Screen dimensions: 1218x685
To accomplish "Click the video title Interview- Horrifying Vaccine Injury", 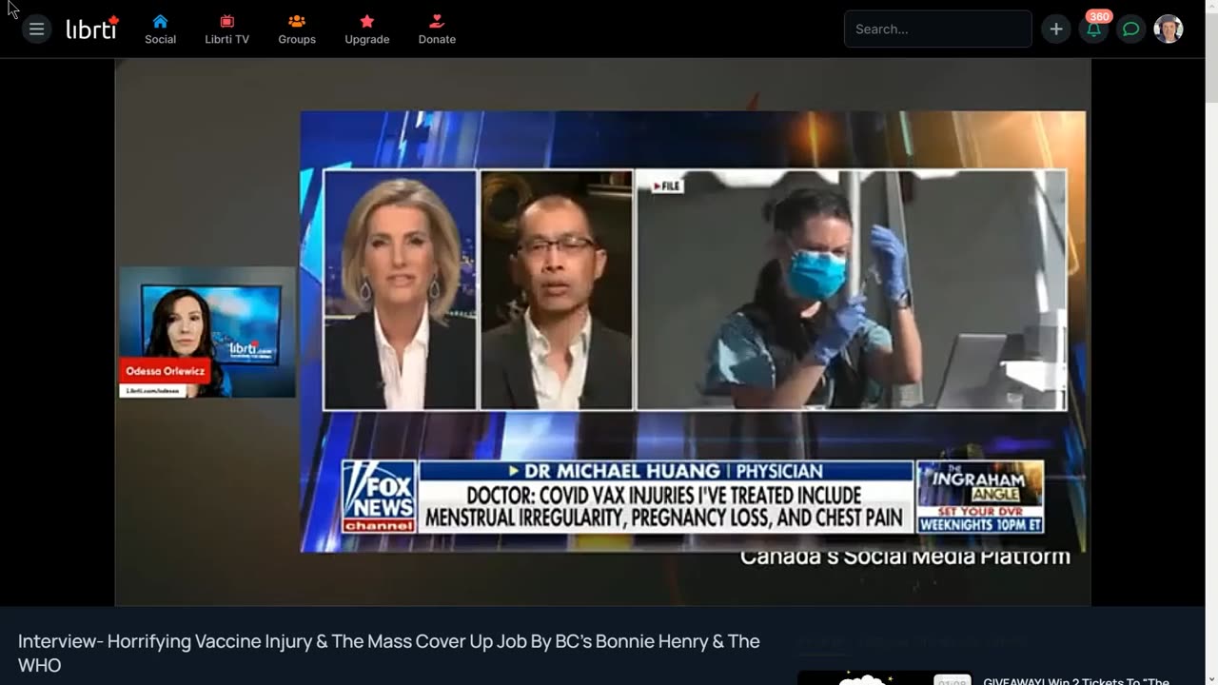I will pyautogui.click(x=389, y=653).
